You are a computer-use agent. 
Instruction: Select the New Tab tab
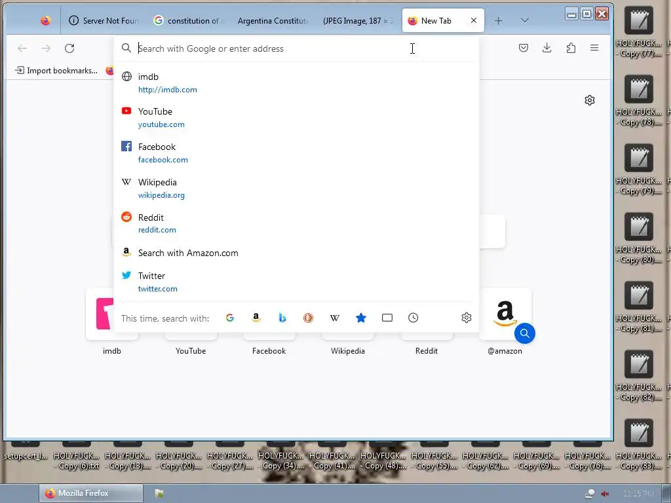click(443, 20)
